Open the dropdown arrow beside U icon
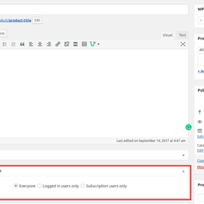The height and width of the screenshot is (204, 204). coord(99,45)
